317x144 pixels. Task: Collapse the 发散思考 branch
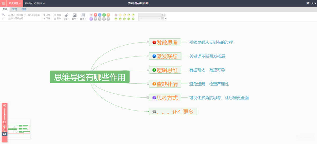tap(148, 42)
